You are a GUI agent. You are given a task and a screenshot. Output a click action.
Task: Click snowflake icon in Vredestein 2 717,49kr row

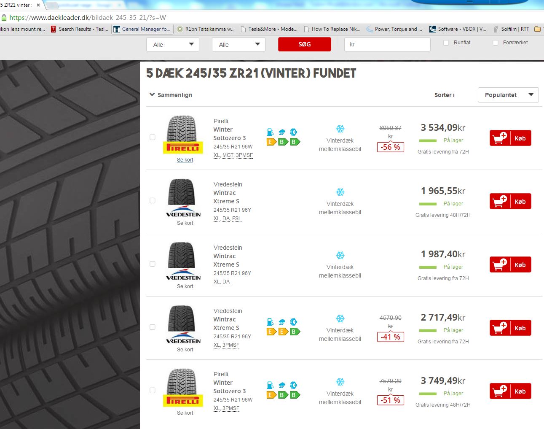tap(340, 318)
